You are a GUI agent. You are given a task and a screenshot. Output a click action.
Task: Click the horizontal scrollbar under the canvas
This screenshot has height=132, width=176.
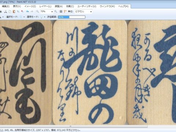coord(73,126)
